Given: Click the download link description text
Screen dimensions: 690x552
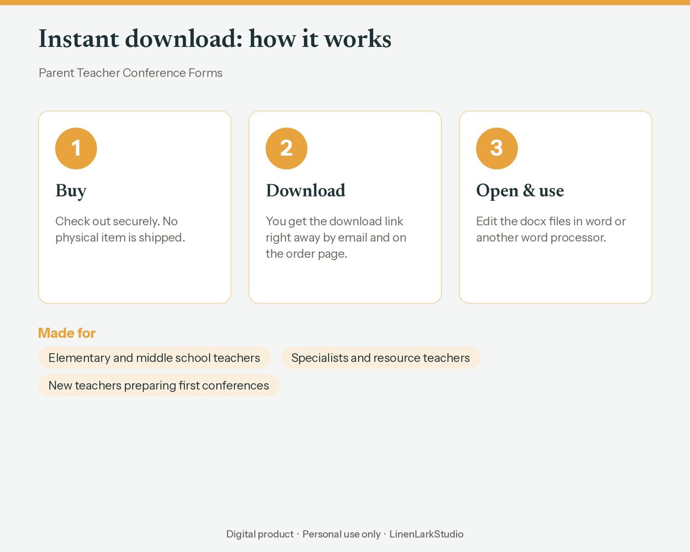Looking at the screenshot, I should [336, 237].
